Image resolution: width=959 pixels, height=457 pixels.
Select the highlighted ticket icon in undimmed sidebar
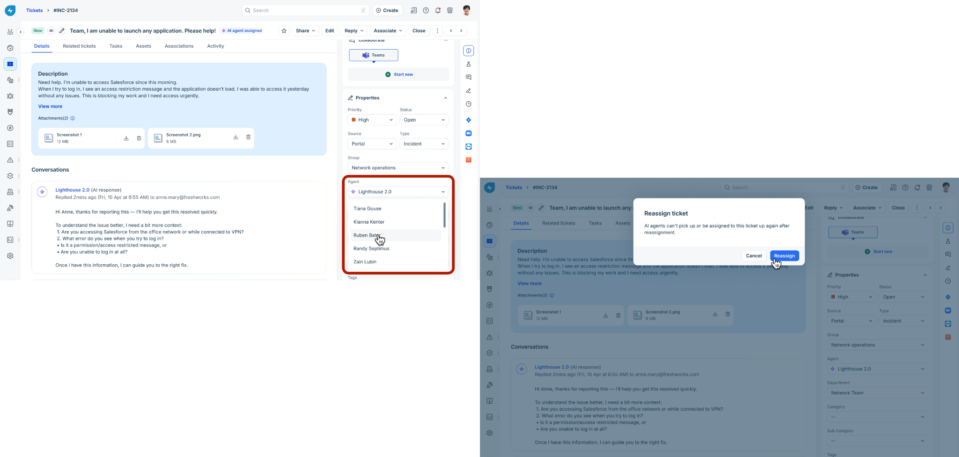(10, 64)
